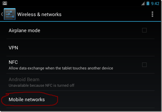Image resolution: width=162 pixels, height=112 pixels.
Task: Tap the Gmail notification icon
Action: point(5,3)
